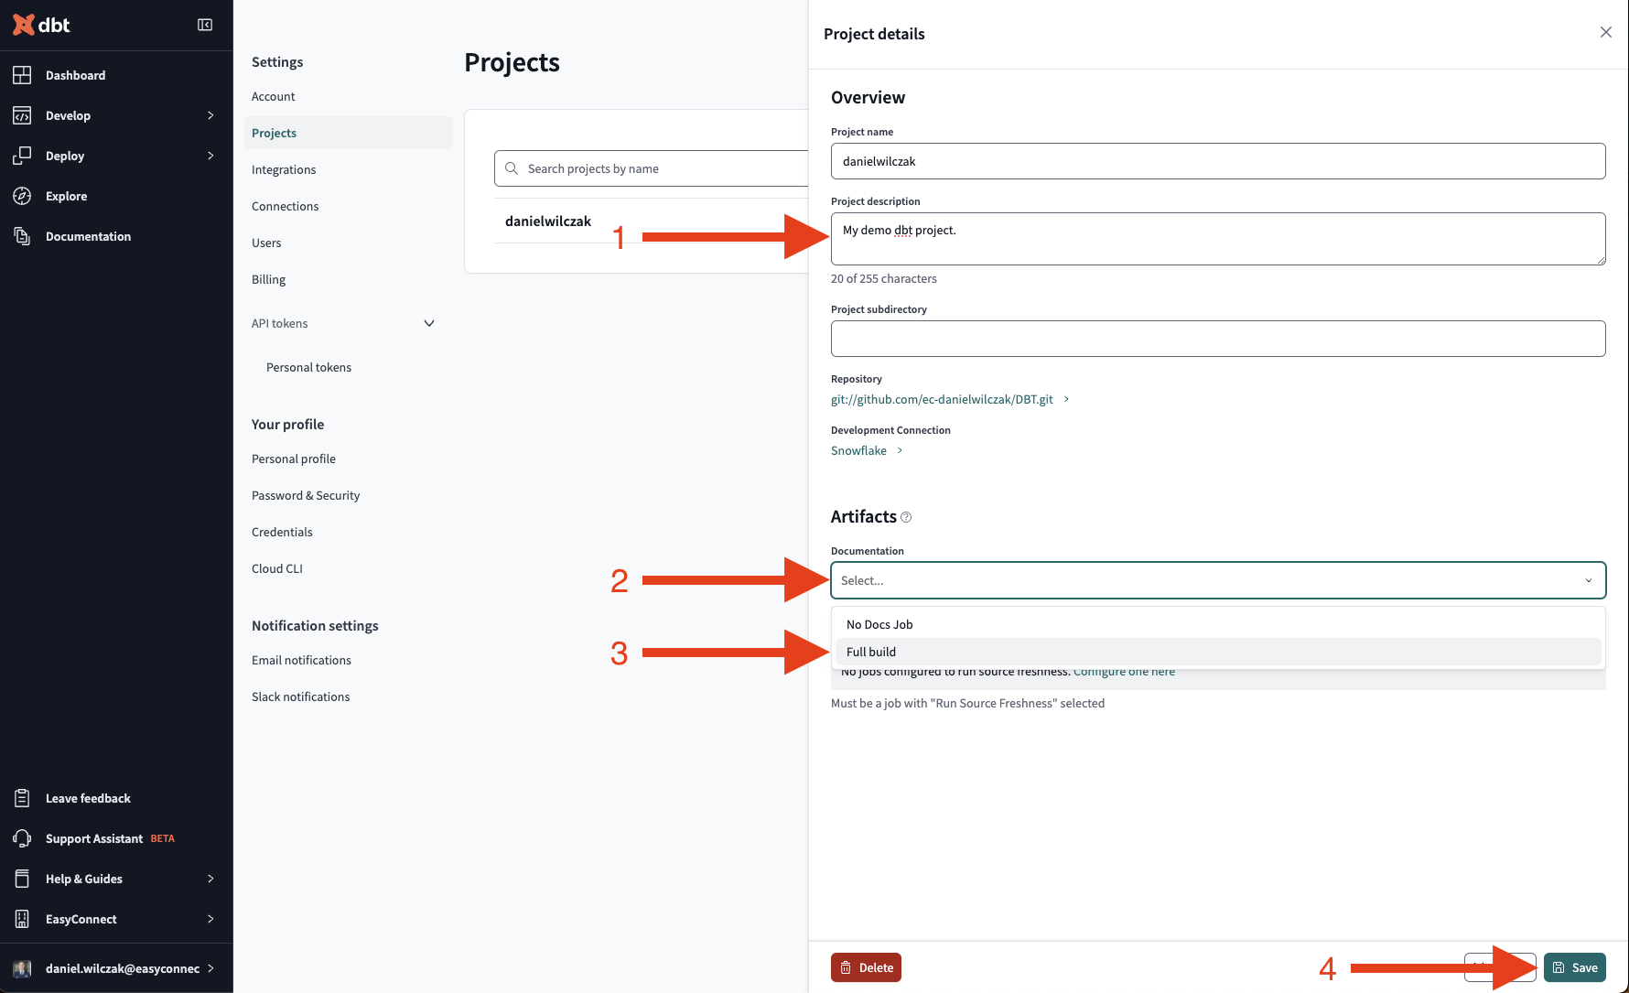Select No Docs Job option
This screenshot has width=1629, height=993.
1218,624
